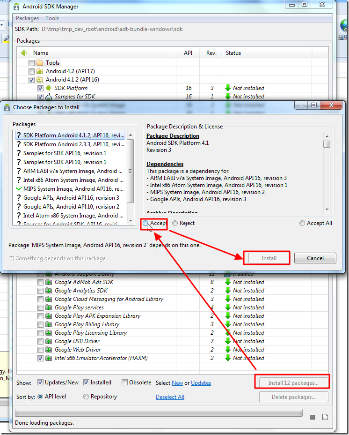Click the Status column header
The image size is (349, 435).
[x=233, y=53]
